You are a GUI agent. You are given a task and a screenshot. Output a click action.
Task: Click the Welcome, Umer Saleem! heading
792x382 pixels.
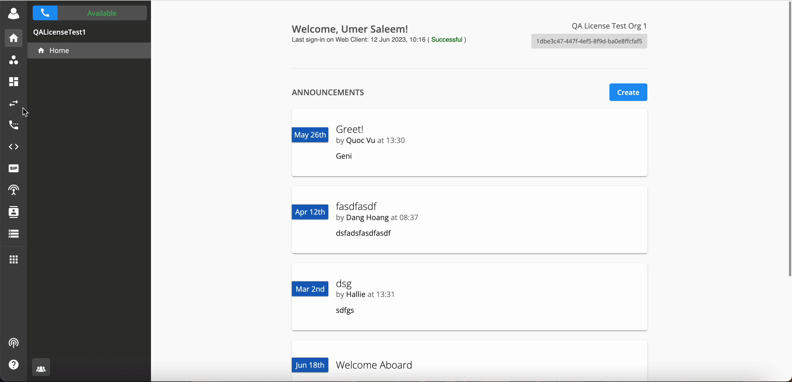tap(350, 29)
